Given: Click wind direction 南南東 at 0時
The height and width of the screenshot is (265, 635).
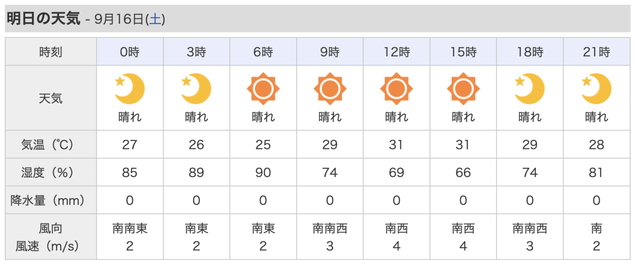Looking at the screenshot, I should (x=130, y=229).
